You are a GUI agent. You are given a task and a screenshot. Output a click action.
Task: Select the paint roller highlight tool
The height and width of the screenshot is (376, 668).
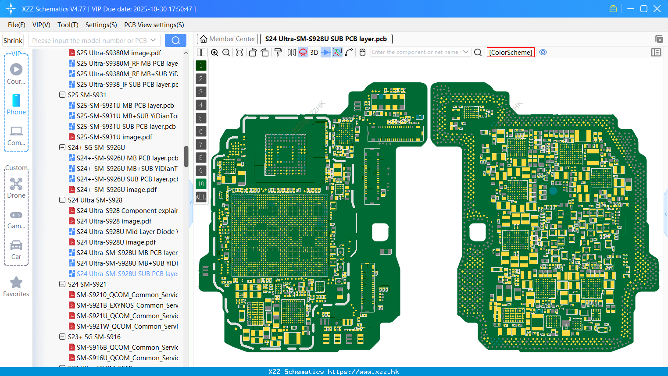(x=278, y=52)
